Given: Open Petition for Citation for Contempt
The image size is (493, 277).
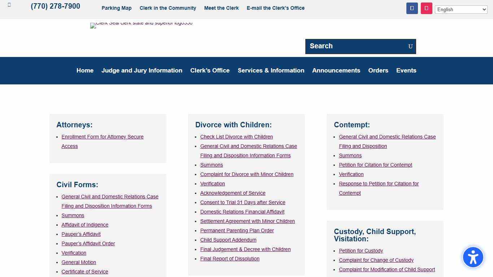Looking at the screenshot, I should coord(375,165).
